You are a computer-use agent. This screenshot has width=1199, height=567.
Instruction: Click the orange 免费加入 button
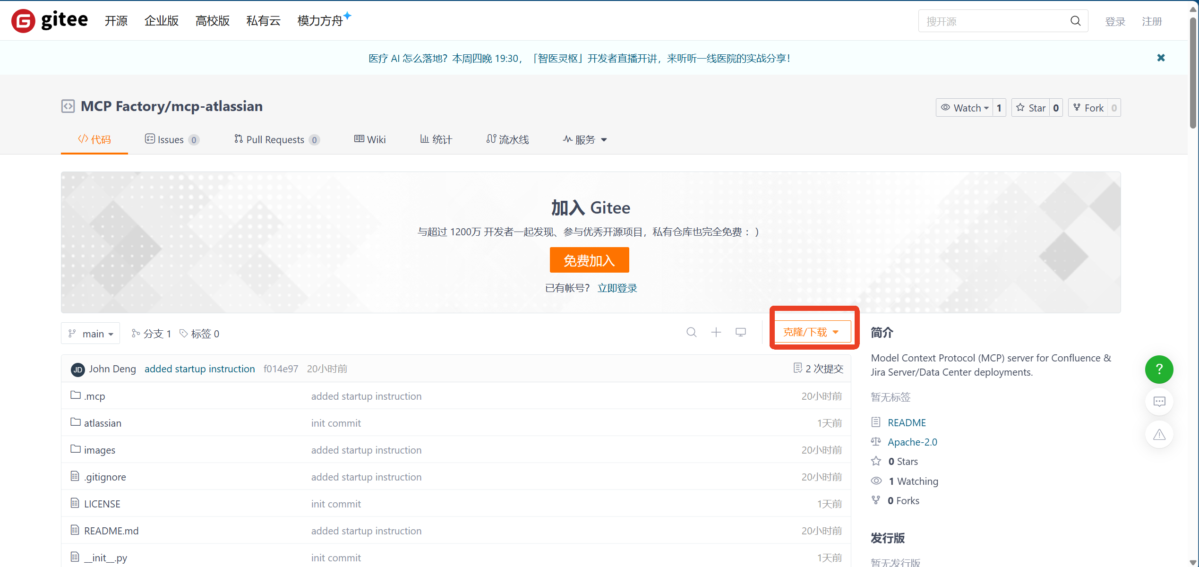pyautogui.click(x=589, y=260)
